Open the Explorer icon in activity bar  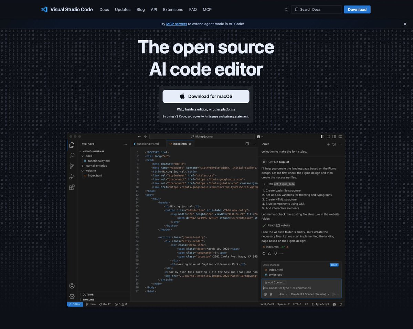[x=72, y=145]
